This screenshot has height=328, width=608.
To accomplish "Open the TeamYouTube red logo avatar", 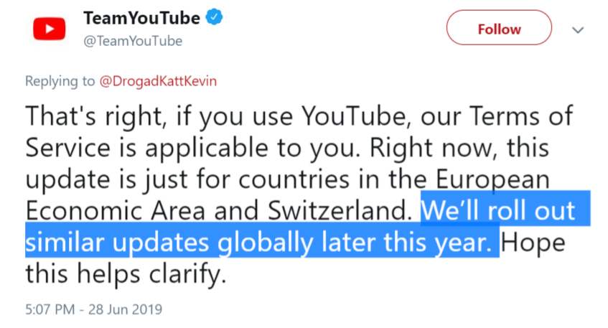I will [50, 29].
